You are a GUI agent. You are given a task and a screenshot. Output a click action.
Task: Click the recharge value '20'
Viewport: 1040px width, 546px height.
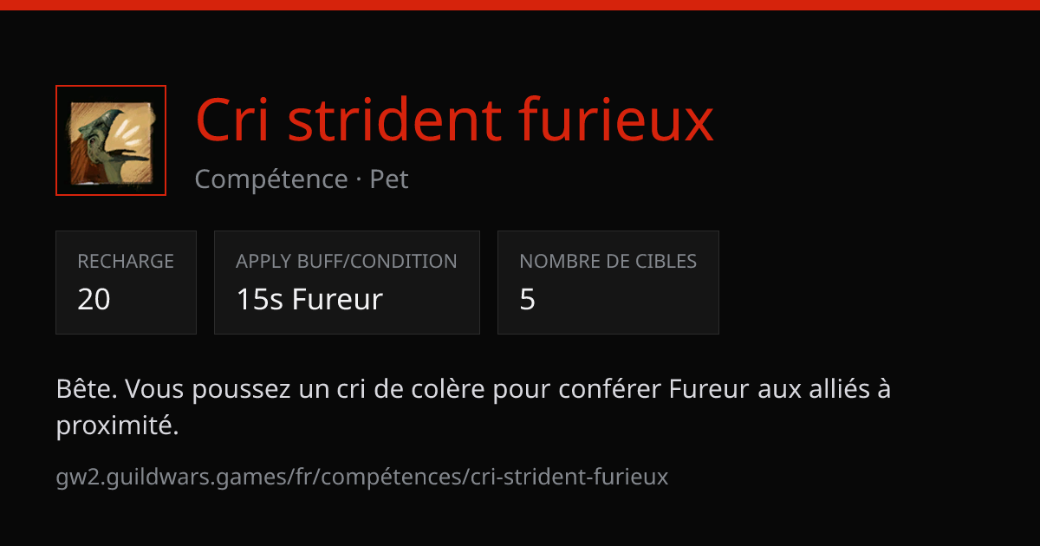(94, 300)
